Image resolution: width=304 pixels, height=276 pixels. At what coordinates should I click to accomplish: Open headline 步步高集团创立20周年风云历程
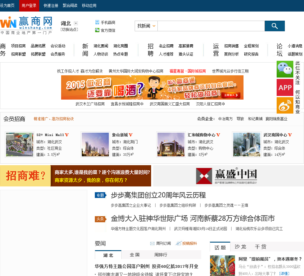[158, 195]
